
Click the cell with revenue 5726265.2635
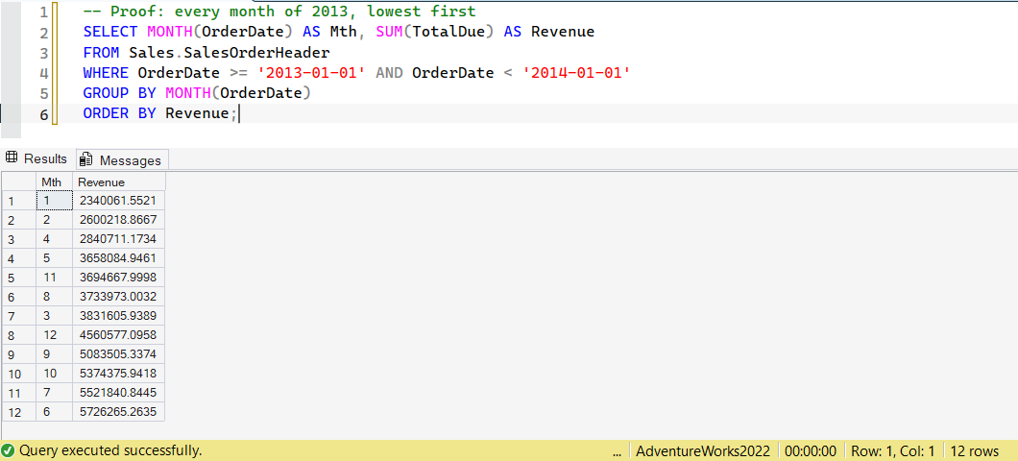118,412
